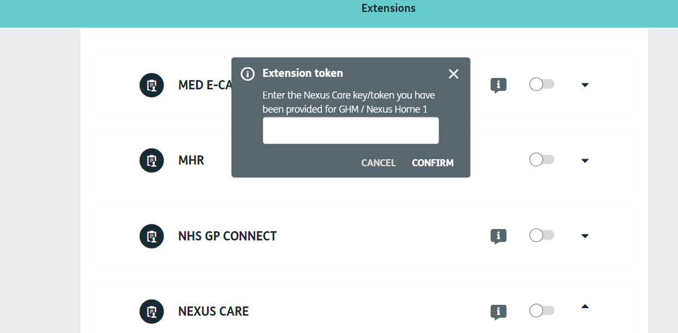
Task: Turn on the Nexus Care toggle
Action: (541, 310)
